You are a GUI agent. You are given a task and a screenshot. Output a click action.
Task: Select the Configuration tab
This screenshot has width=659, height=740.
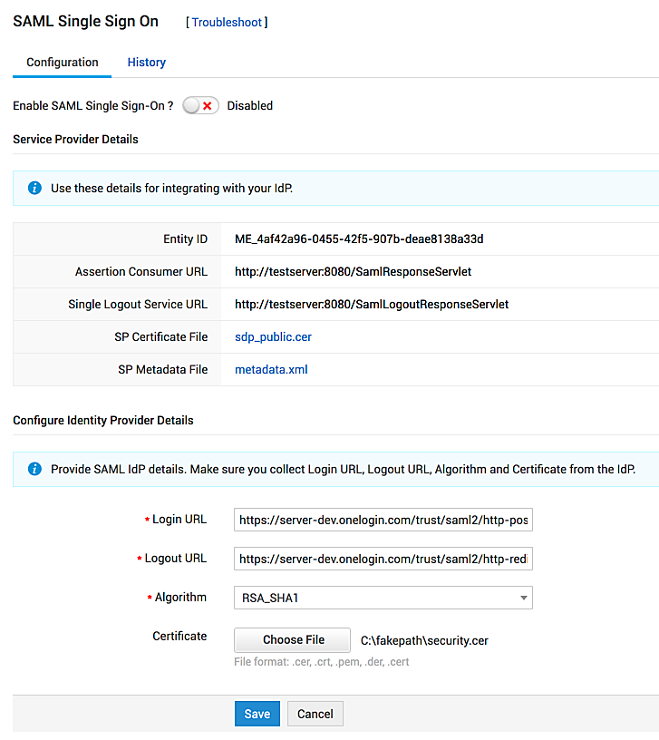pos(63,63)
